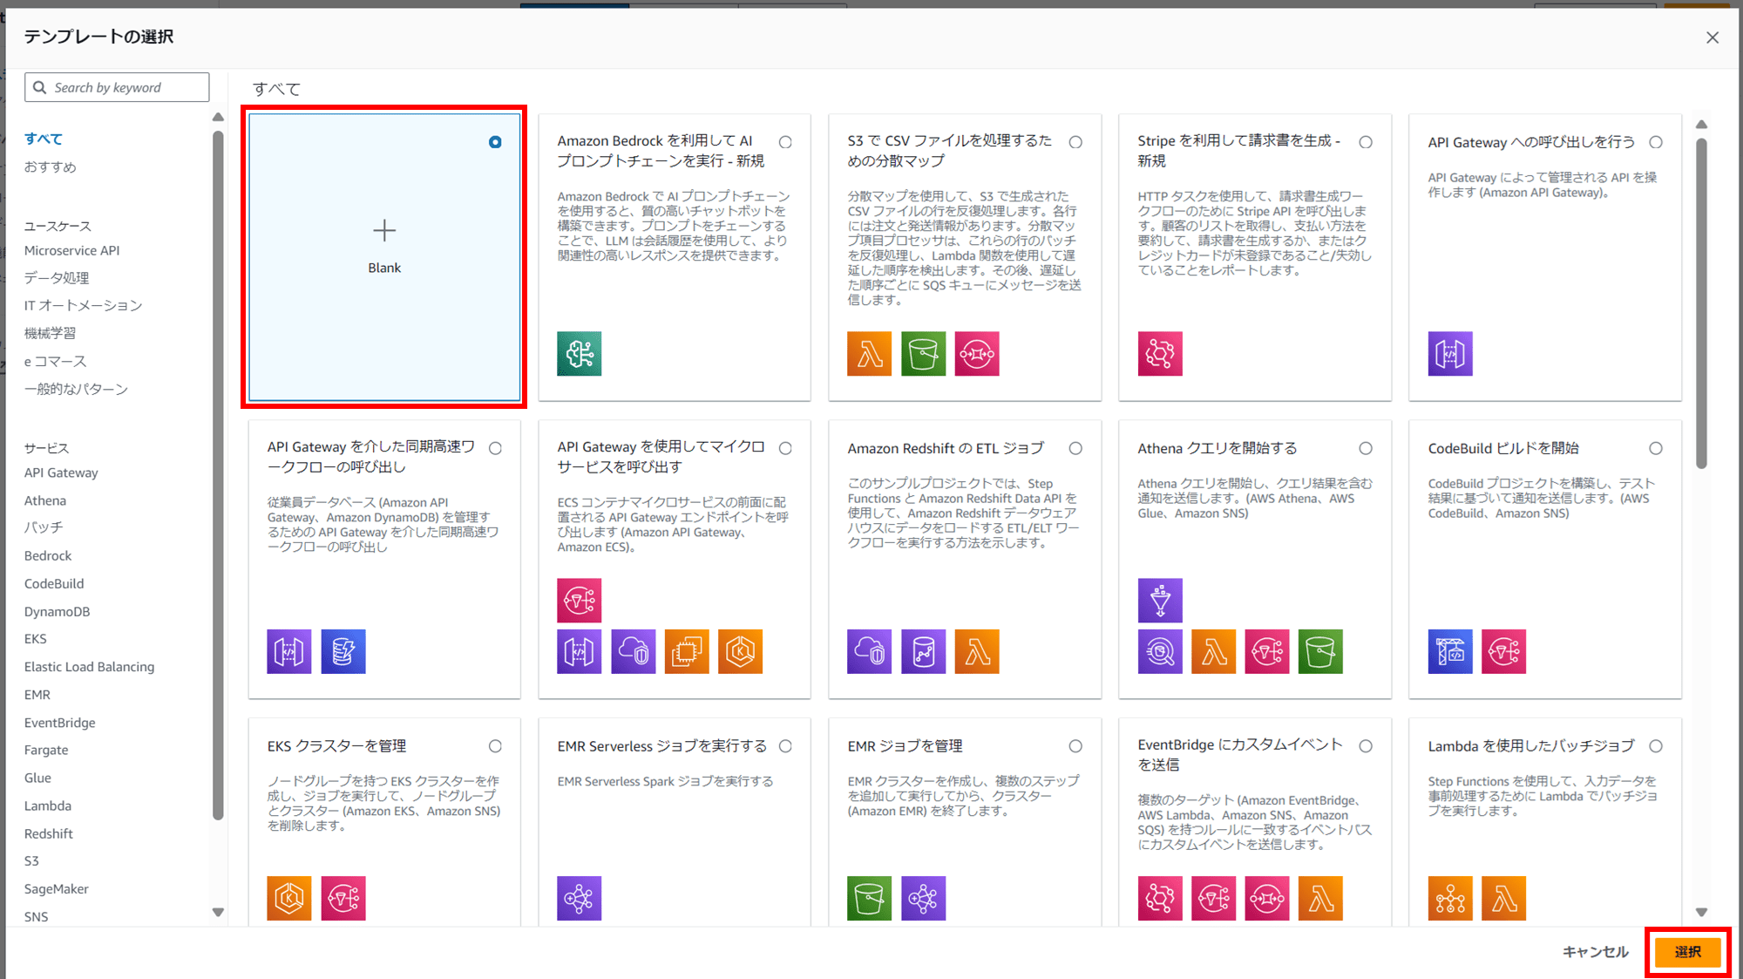Select the Amazon Bedrock AI prompt chain radio button
The image size is (1743, 979).
(x=785, y=142)
